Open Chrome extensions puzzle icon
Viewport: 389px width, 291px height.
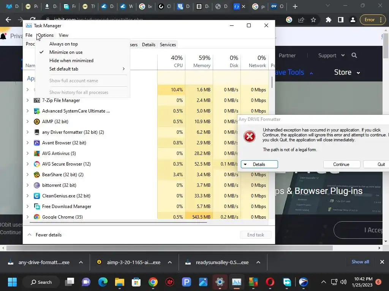pyautogui.click(x=329, y=20)
